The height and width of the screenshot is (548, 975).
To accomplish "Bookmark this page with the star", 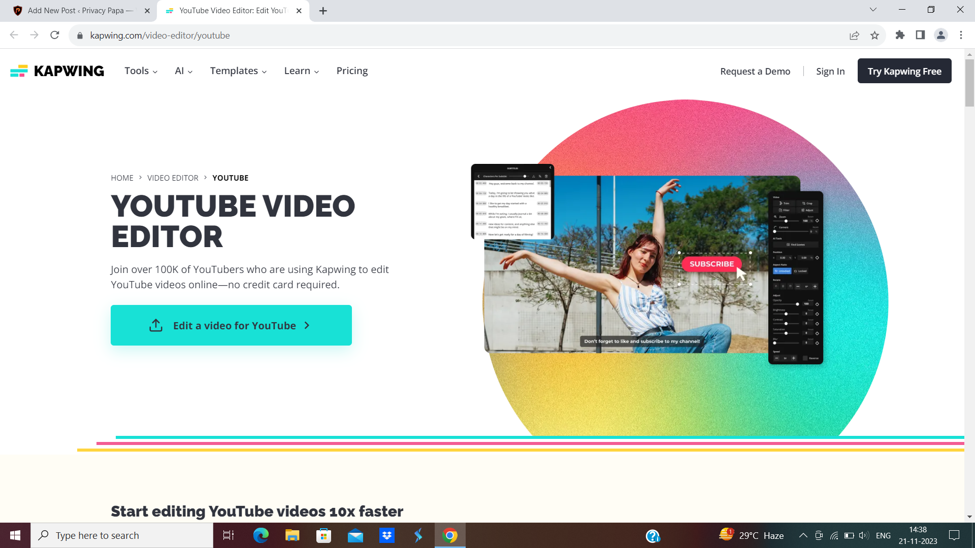I will tap(874, 36).
